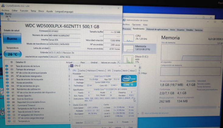Open Función menu in CrystalDiskInfo
Viewport: 223px width, 128px height.
click(24, 11)
